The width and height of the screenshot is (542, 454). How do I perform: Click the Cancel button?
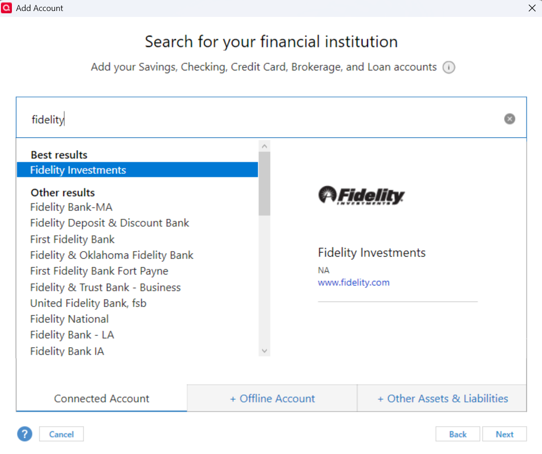61,434
